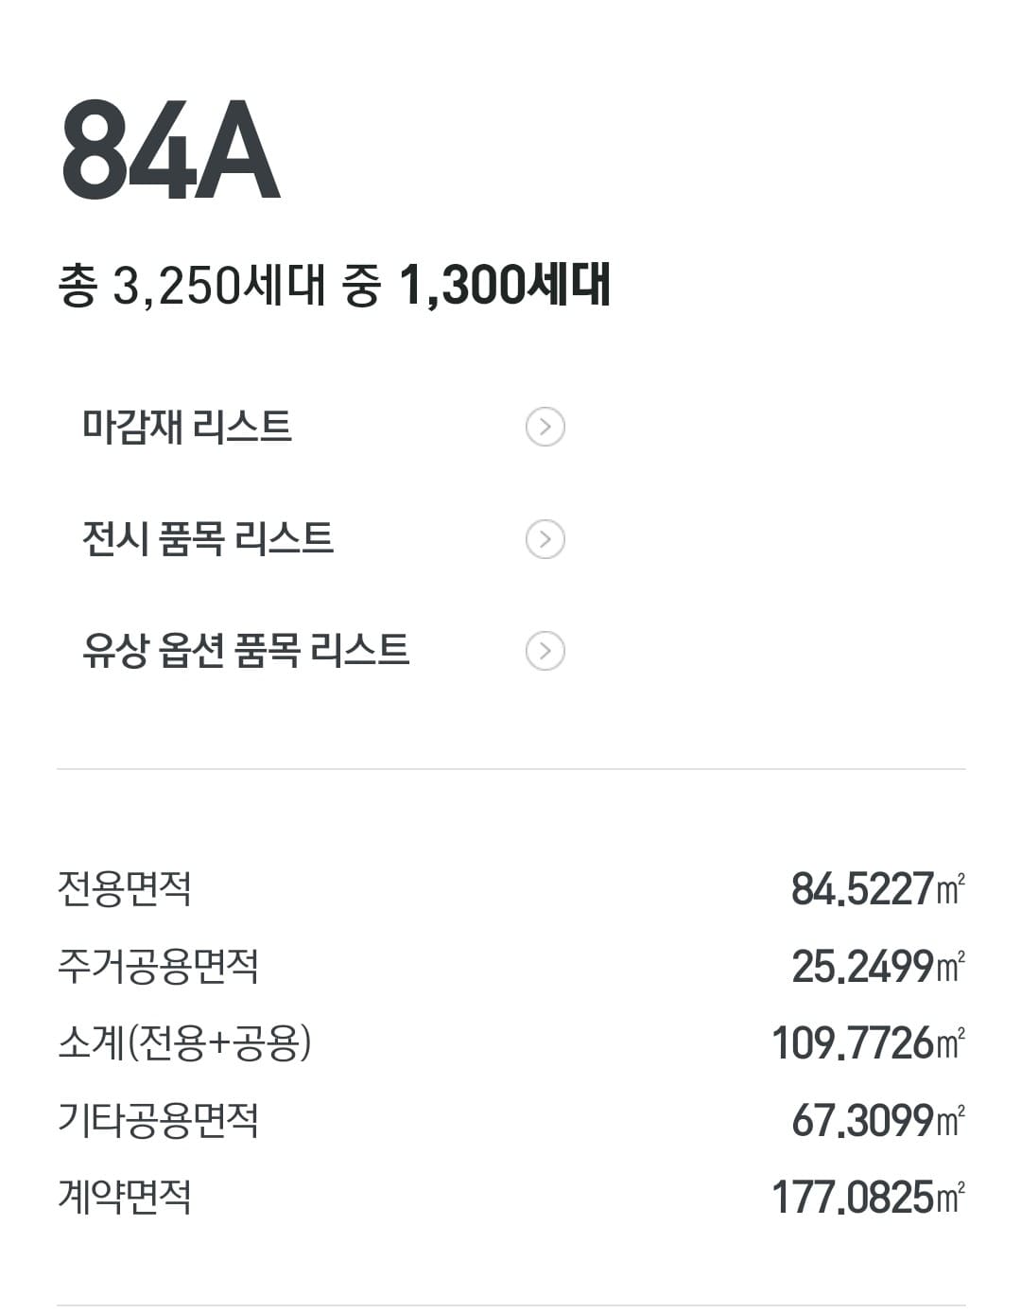Open the 마감재 리스트 link

187,427
